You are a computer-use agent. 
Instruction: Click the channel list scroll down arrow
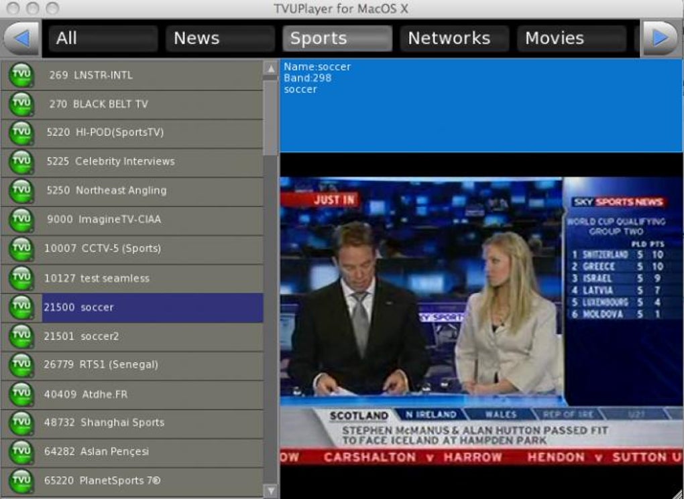point(271,490)
